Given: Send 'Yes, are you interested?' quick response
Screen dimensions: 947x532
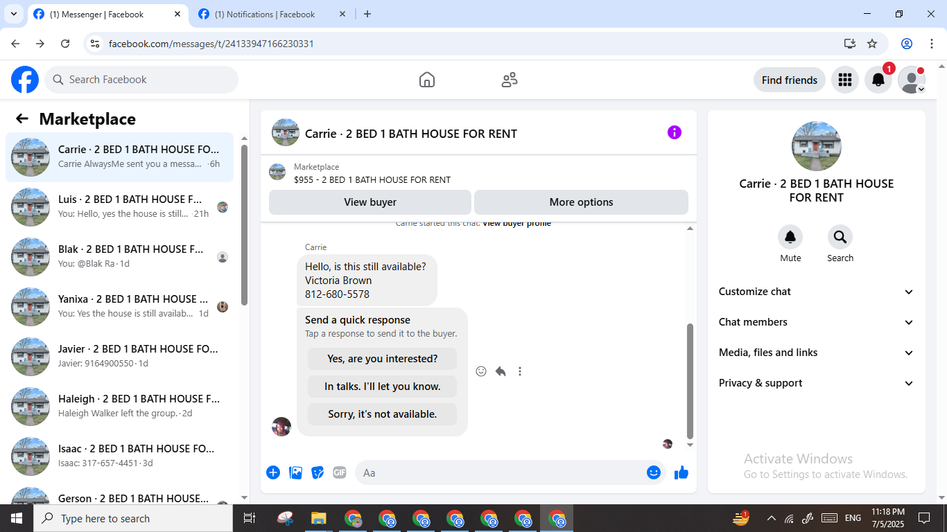Looking at the screenshot, I should pos(382,359).
